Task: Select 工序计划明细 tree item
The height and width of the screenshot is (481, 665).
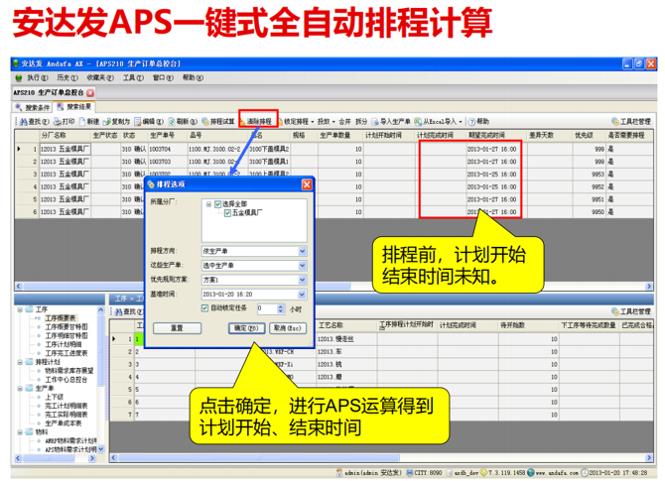Action: [x=64, y=344]
